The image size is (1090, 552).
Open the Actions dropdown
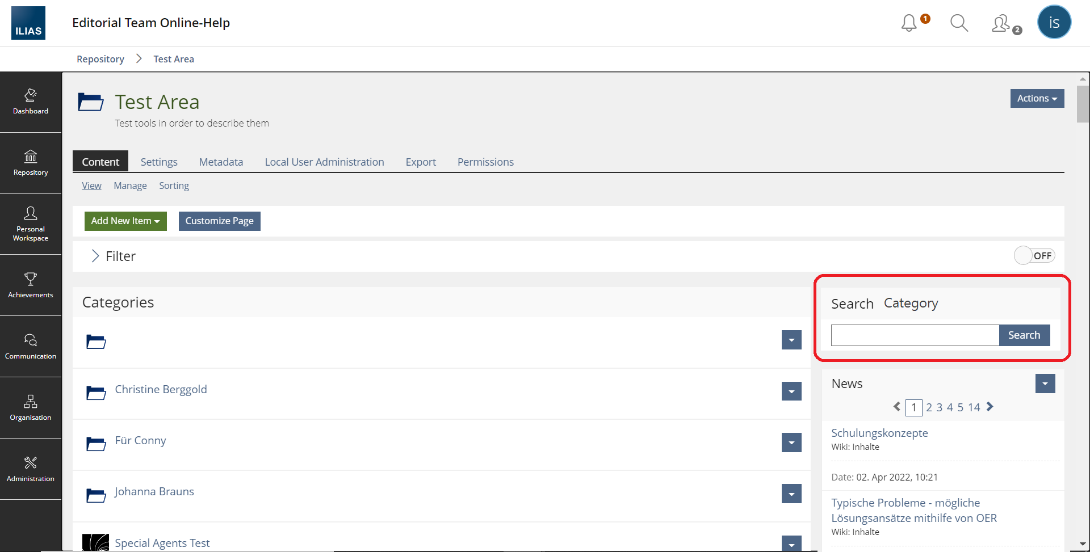[1037, 98]
